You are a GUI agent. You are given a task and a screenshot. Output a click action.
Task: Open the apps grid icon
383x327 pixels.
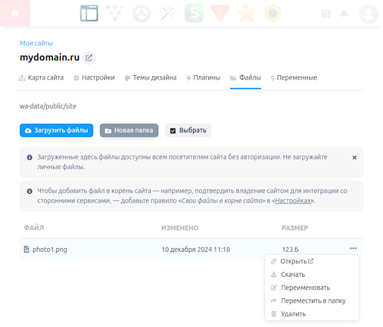pos(326,13)
